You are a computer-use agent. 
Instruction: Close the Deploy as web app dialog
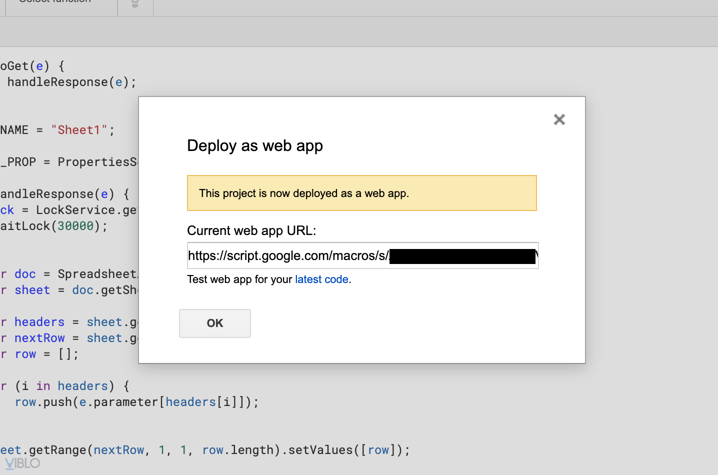pyautogui.click(x=559, y=119)
